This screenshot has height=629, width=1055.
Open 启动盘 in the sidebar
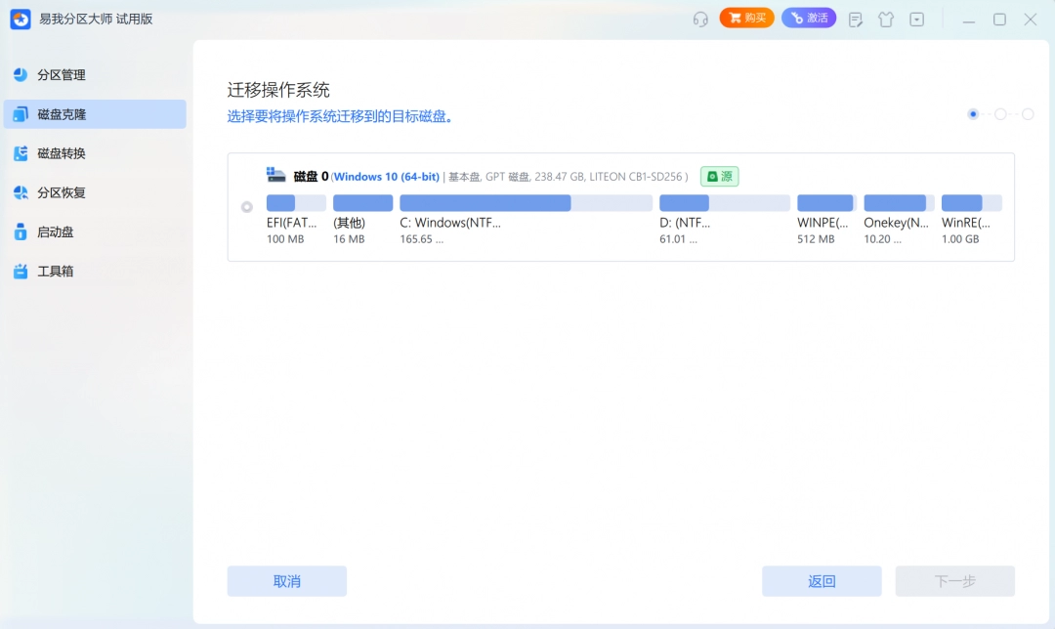coord(95,232)
